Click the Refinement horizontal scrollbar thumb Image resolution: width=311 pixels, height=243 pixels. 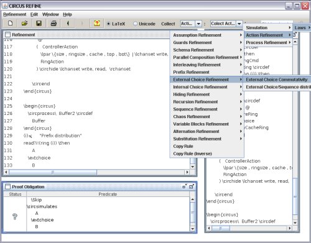[53, 172]
